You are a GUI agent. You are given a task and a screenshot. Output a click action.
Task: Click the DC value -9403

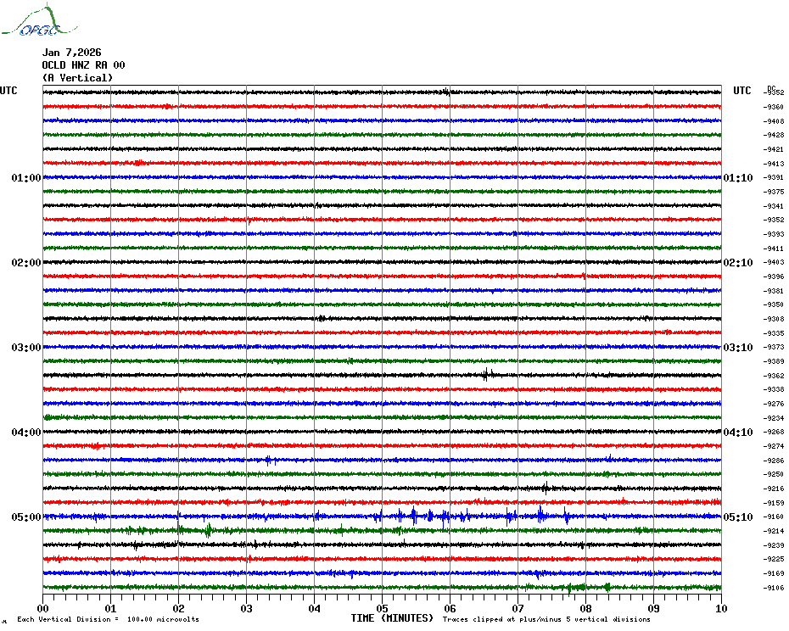(774, 263)
